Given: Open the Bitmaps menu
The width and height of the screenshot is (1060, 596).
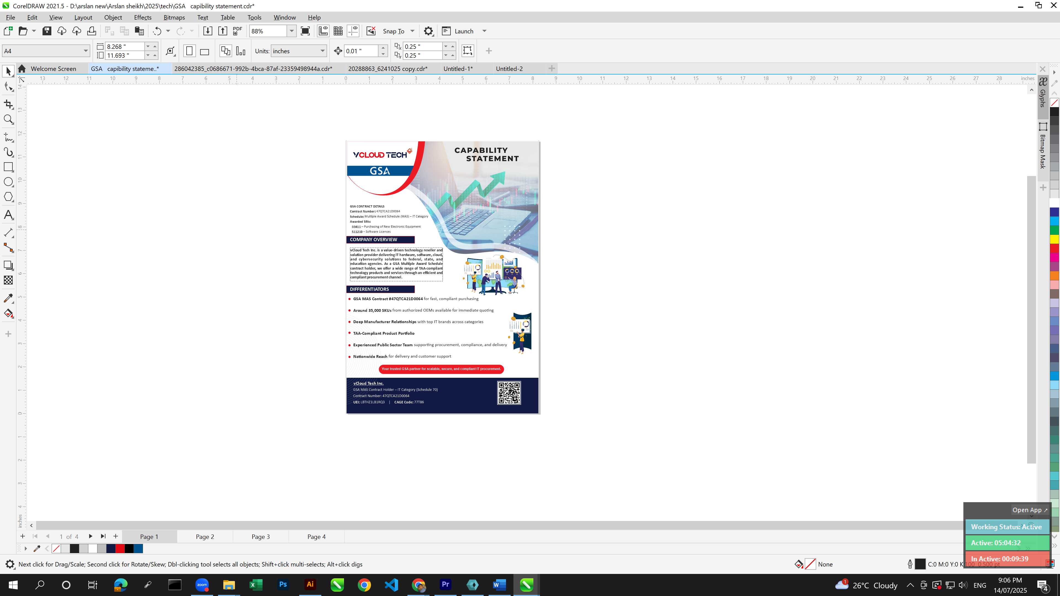Looking at the screenshot, I should pyautogui.click(x=174, y=17).
